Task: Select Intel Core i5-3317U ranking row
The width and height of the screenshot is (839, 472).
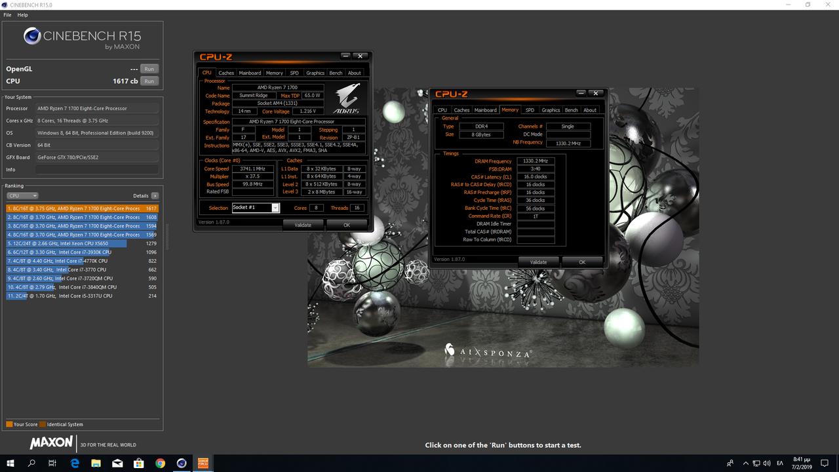Action: tap(82, 296)
